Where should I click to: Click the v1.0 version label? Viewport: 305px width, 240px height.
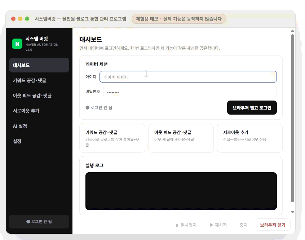29,50
